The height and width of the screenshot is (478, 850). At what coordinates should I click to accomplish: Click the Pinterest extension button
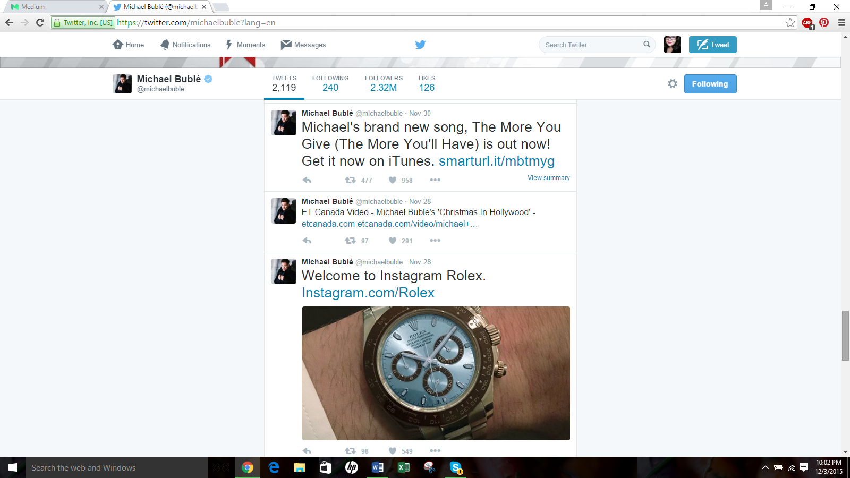(824, 22)
